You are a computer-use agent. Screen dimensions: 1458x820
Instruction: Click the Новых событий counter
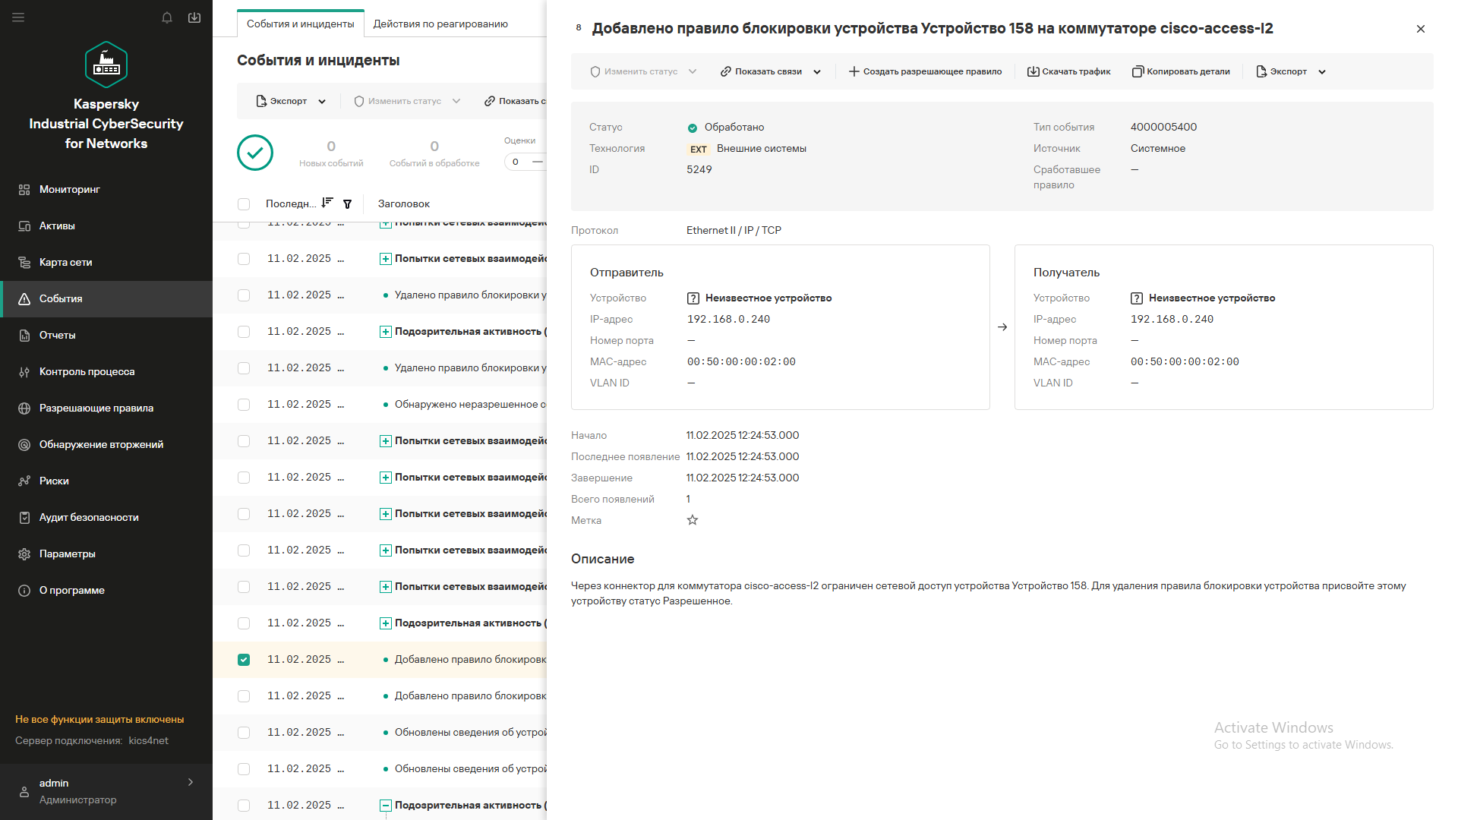click(331, 153)
